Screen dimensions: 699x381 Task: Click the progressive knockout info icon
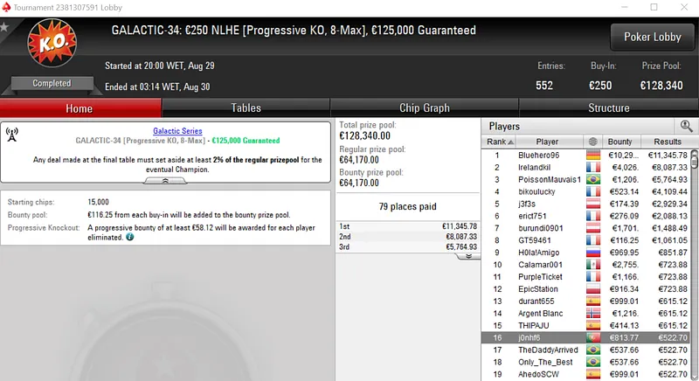129,237
